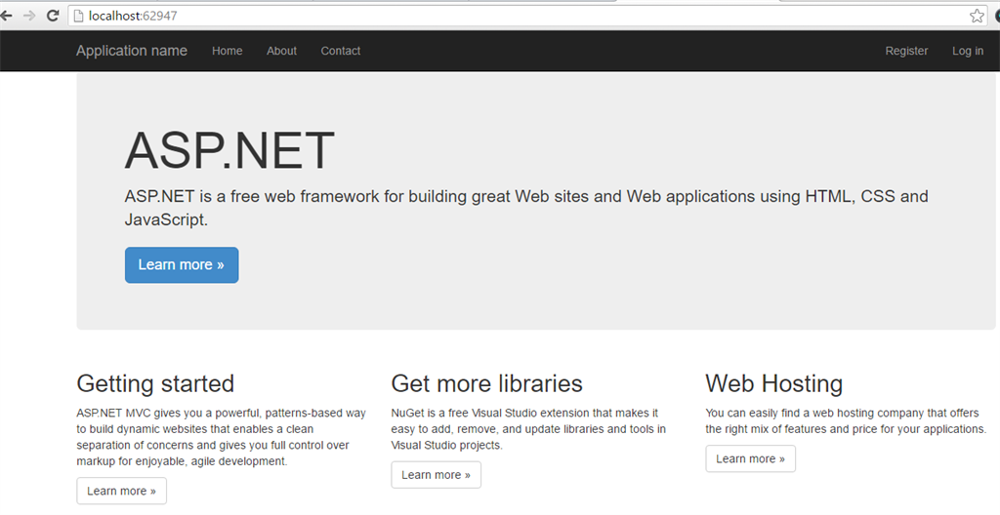Focus the localhost:62947 address bar
The width and height of the screenshot is (1000, 515).
click(528, 16)
